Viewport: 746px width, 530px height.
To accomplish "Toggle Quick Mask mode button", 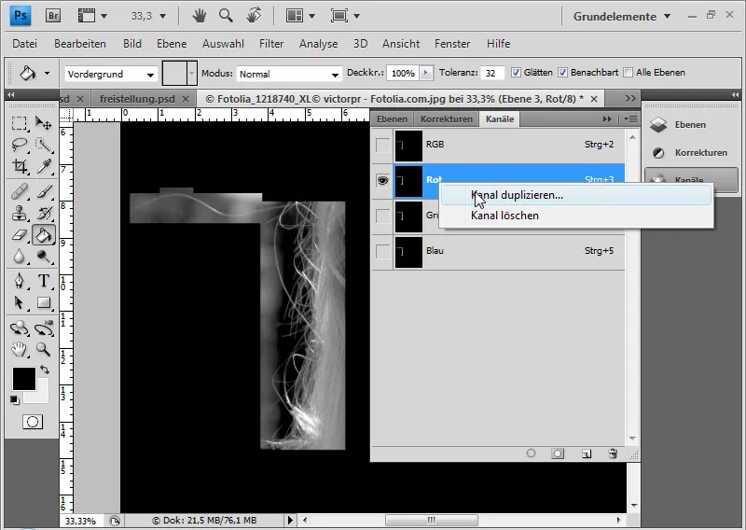I will tap(33, 422).
